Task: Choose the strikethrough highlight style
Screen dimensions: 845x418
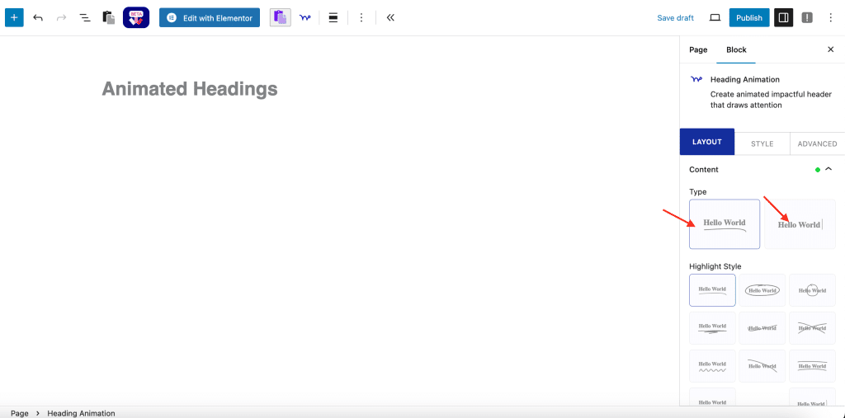Action: (762, 328)
